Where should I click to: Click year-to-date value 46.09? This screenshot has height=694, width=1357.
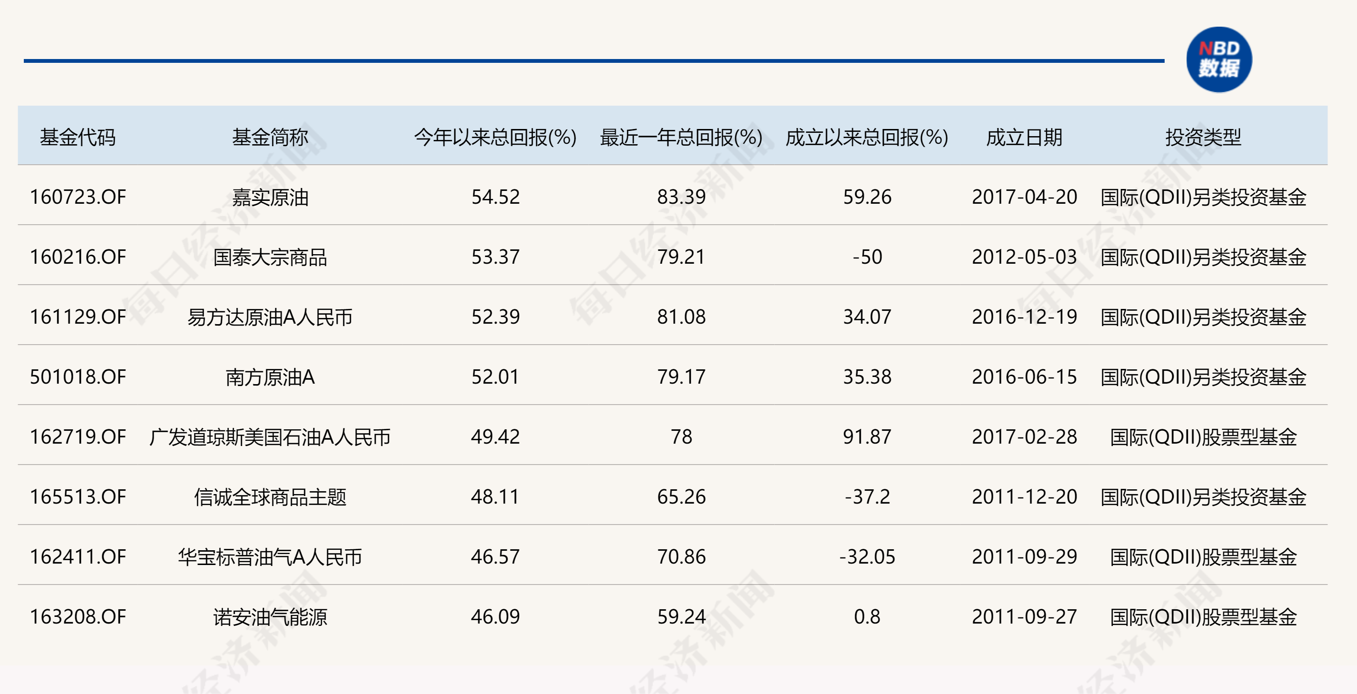(x=495, y=617)
